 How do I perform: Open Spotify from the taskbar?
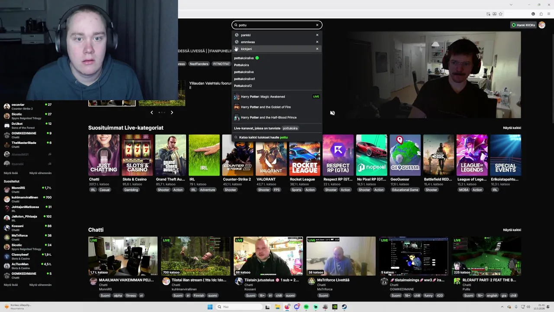tap(306, 307)
